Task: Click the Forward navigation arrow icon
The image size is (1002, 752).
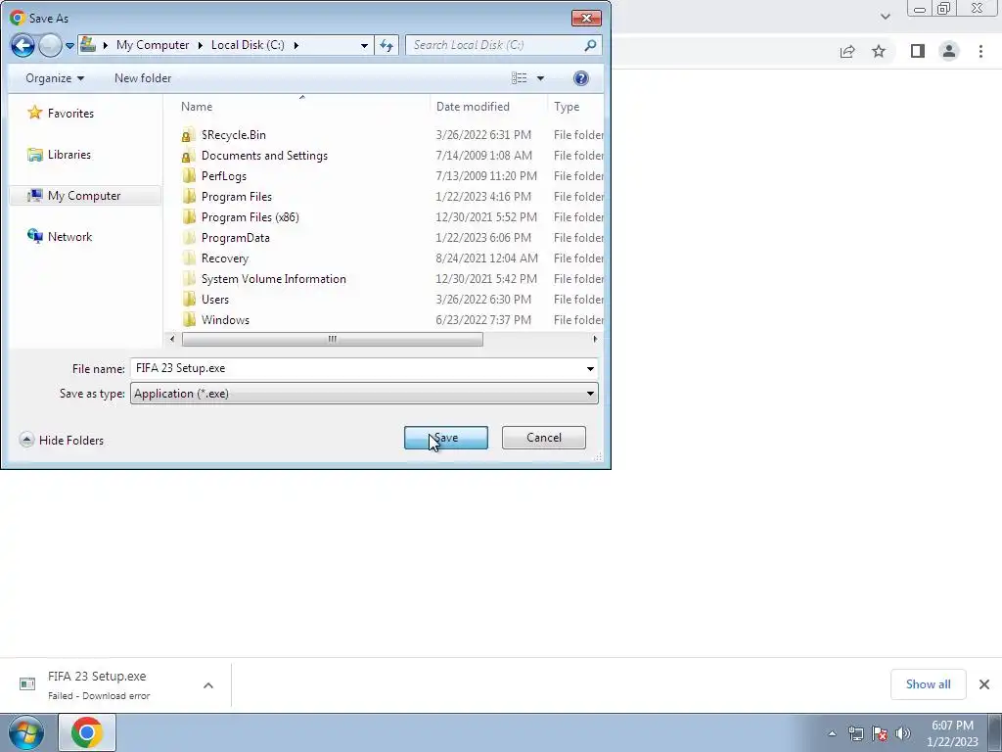Action: pyautogui.click(x=50, y=45)
